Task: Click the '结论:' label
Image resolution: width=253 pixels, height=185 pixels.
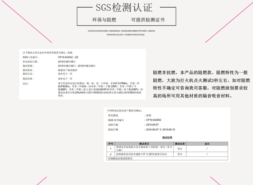Action: (26, 84)
